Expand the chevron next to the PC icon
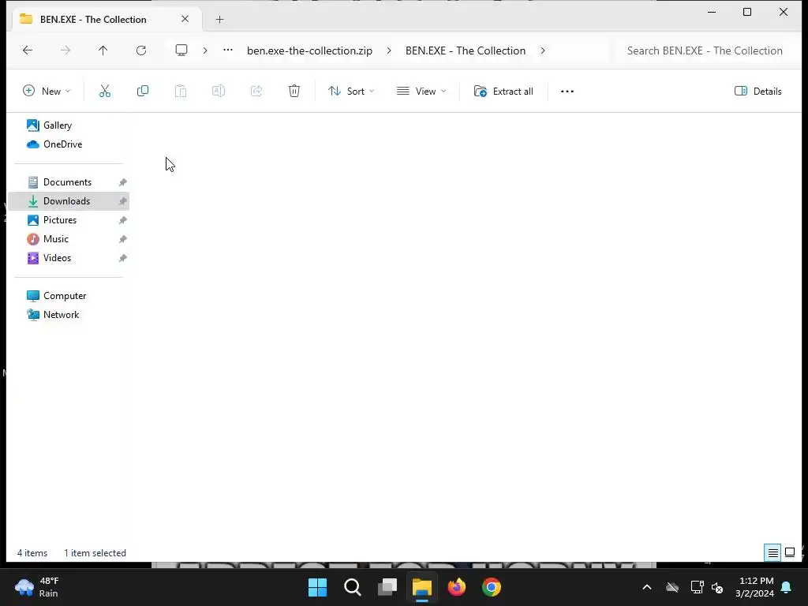Image resolution: width=808 pixels, height=606 pixels. click(x=205, y=50)
